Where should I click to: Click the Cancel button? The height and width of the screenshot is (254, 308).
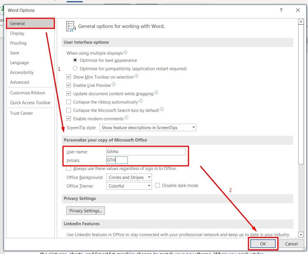click(x=291, y=244)
